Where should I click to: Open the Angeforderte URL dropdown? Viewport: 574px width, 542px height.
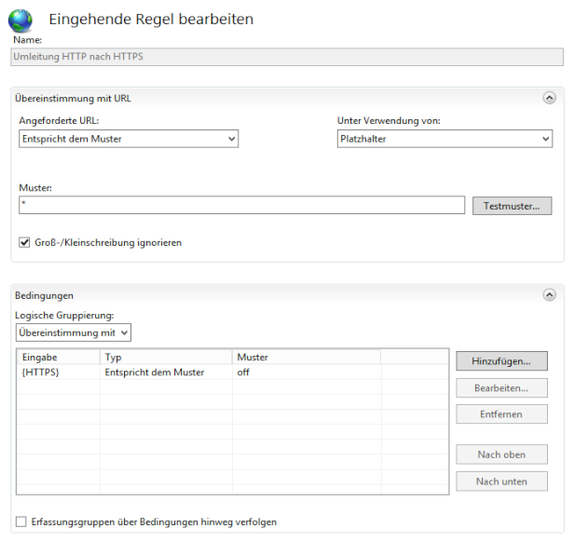pos(129,139)
